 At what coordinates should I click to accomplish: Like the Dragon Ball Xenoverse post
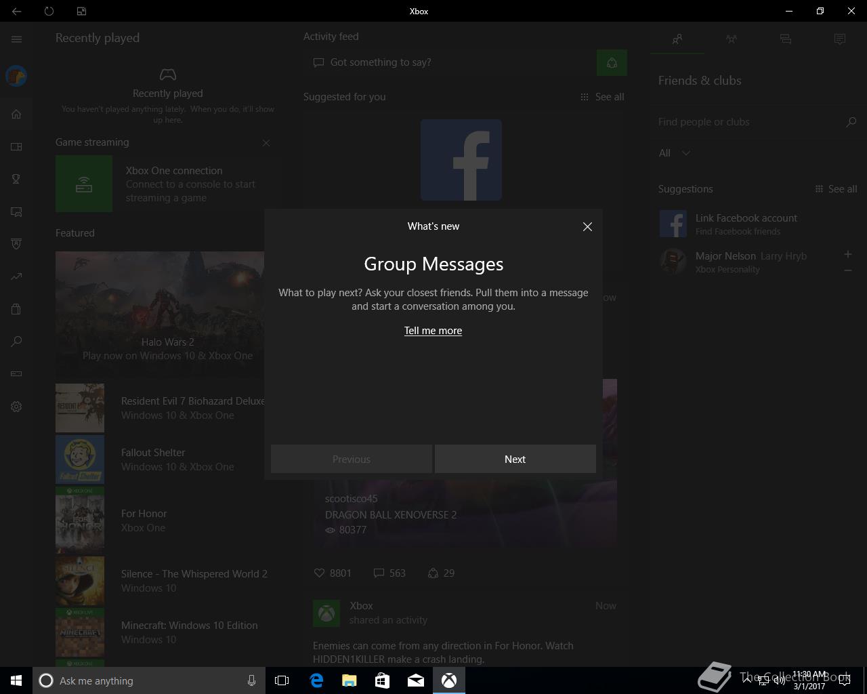pyautogui.click(x=333, y=573)
